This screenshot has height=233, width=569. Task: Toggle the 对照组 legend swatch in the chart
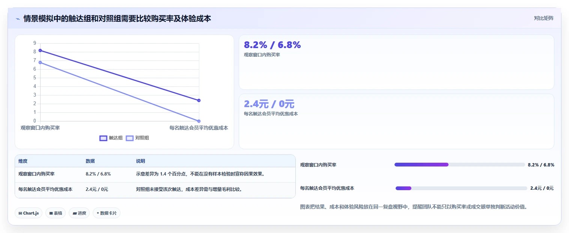pyautogui.click(x=129, y=138)
